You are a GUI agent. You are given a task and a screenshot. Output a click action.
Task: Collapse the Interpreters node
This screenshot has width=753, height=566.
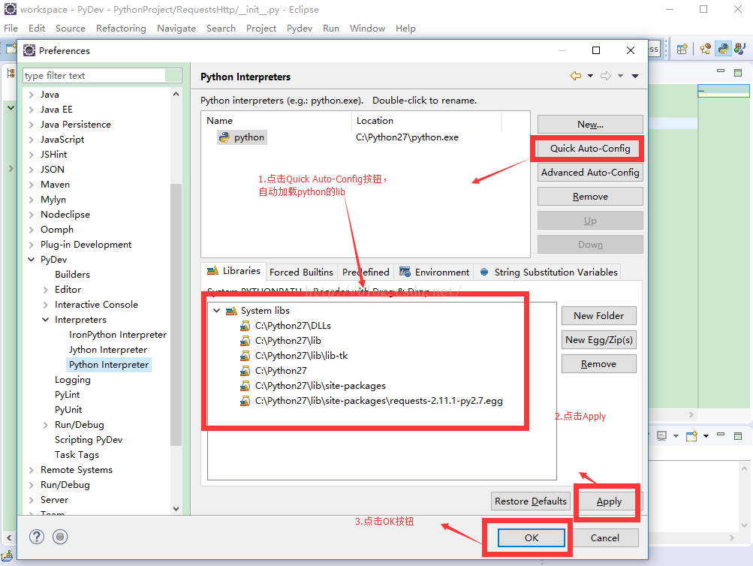pyautogui.click(x=46, y=320)
